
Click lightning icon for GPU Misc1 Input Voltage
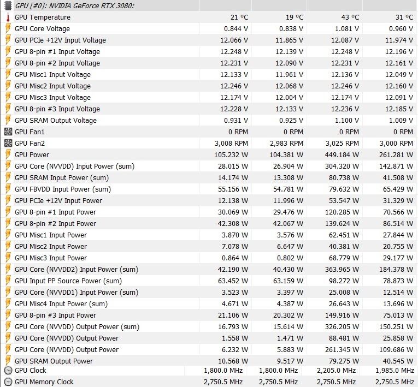coord(8,75)
